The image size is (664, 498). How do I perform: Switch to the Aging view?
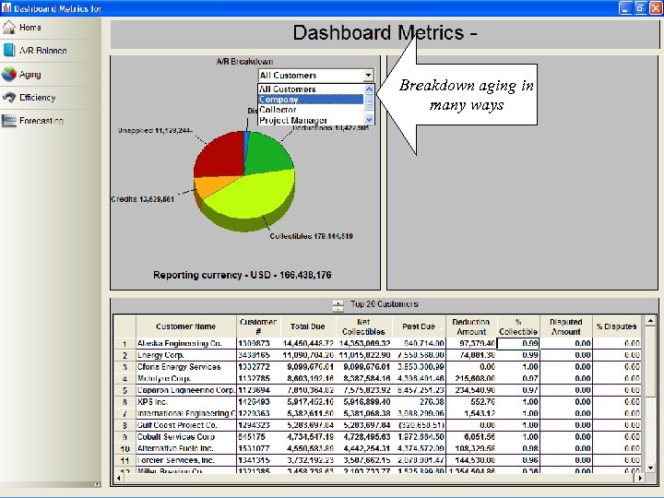point(30,75)
